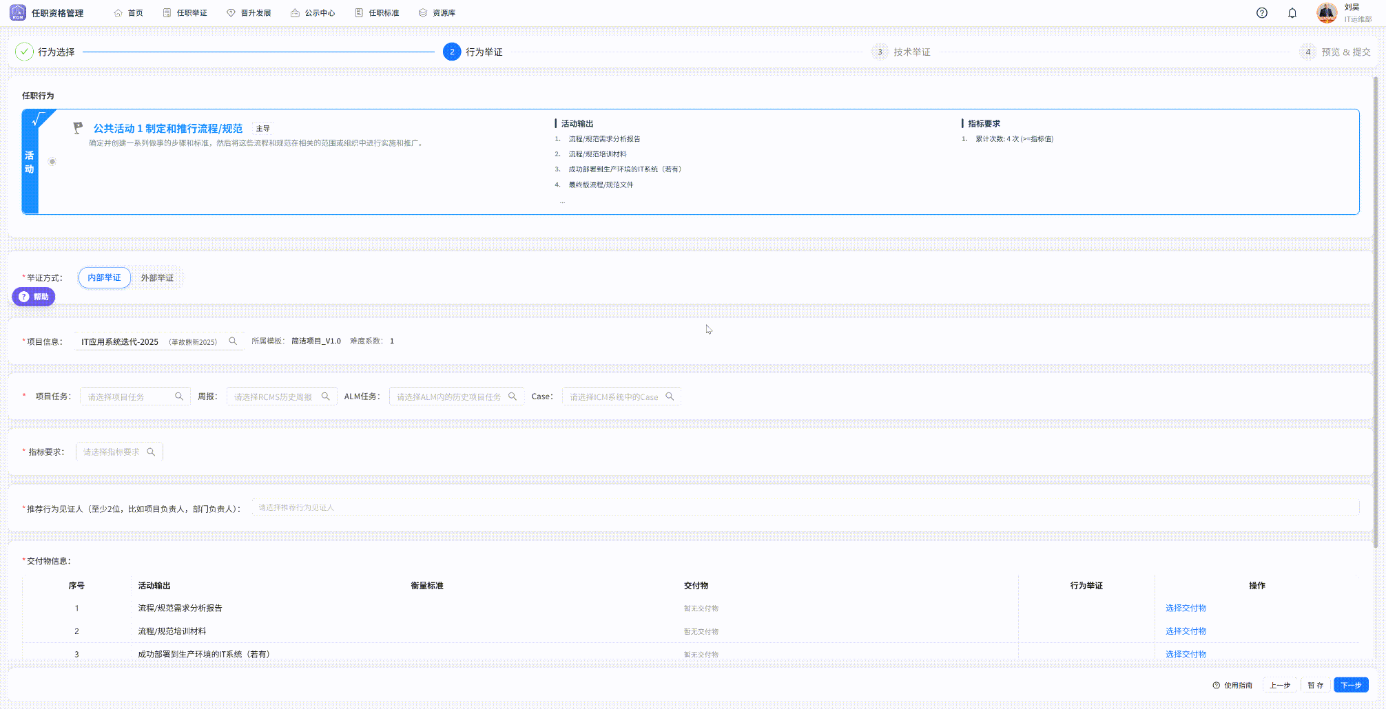The width and height of the screenshot is (1386, 709).
Task: Go to the 公示中心 menu
Action: pyautogui.click(x=313, y=13)
